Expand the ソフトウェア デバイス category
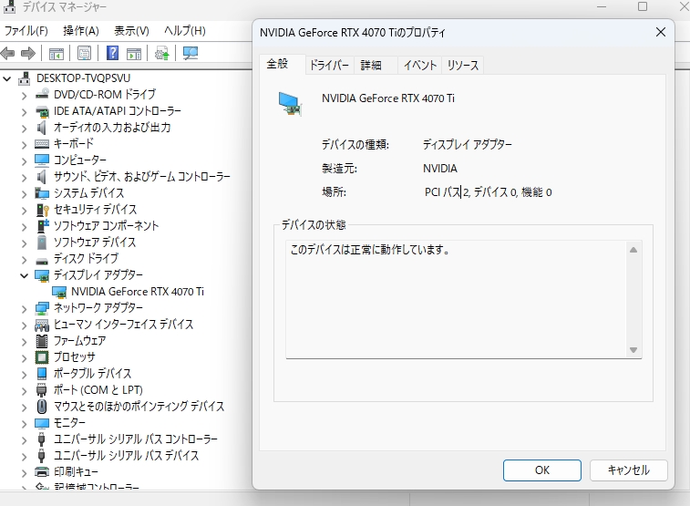 (25, 243)
